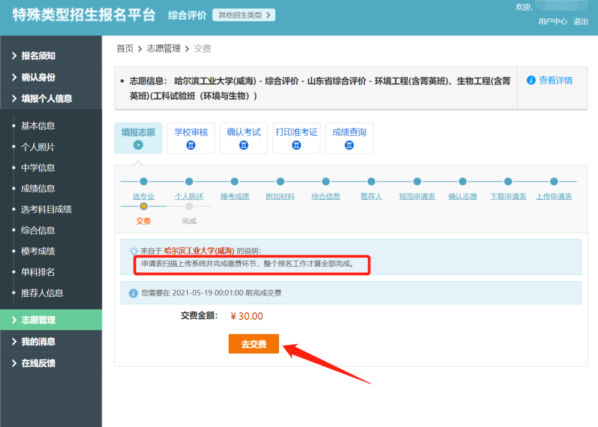Click the step dot above 选专业
The image size is (598, 427).
143,181
